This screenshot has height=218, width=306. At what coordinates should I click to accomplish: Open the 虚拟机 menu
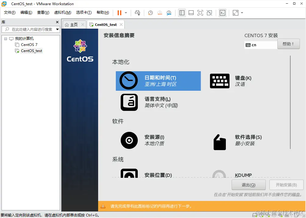click(x=62, y=12)
